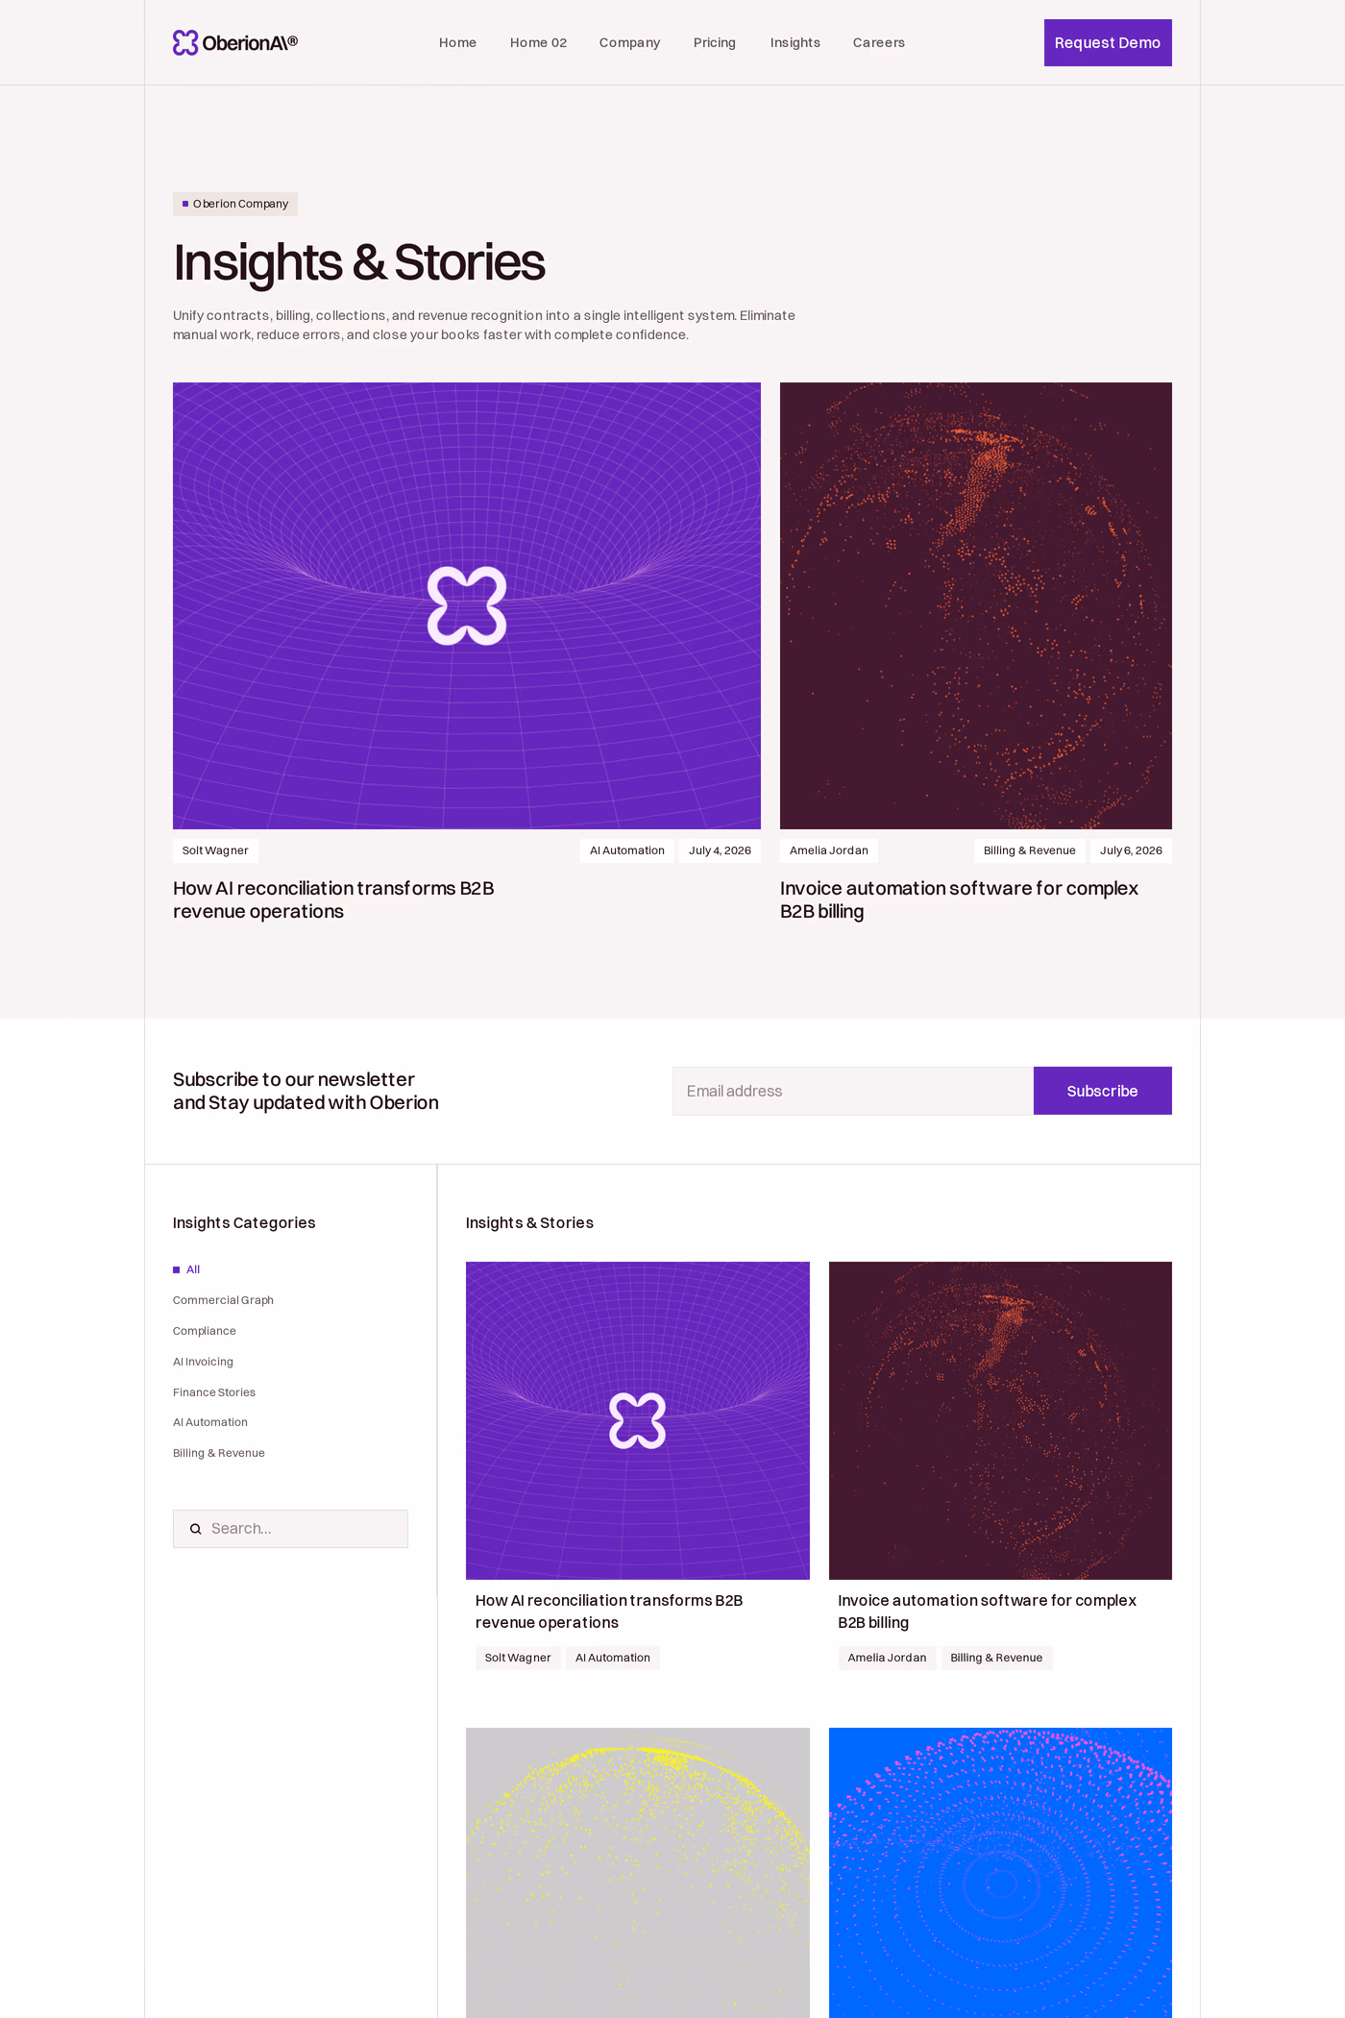1345x2018 pixels.
Task: Open the Home nav item
Action: (x=457, y=42)
